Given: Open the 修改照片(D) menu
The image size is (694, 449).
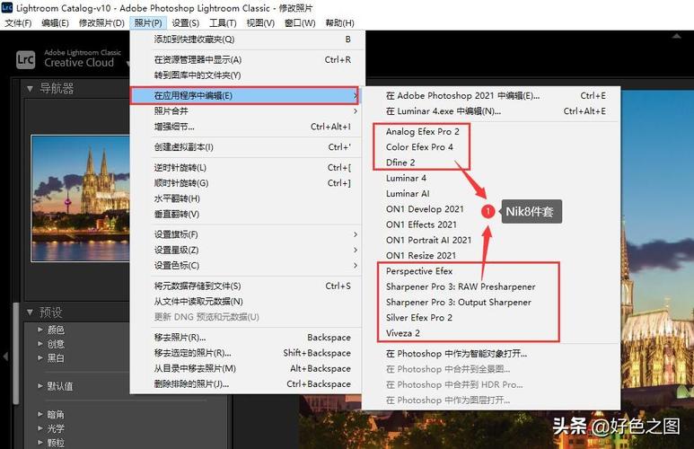Looking at the screenshot, I should (x=101, y=23).
